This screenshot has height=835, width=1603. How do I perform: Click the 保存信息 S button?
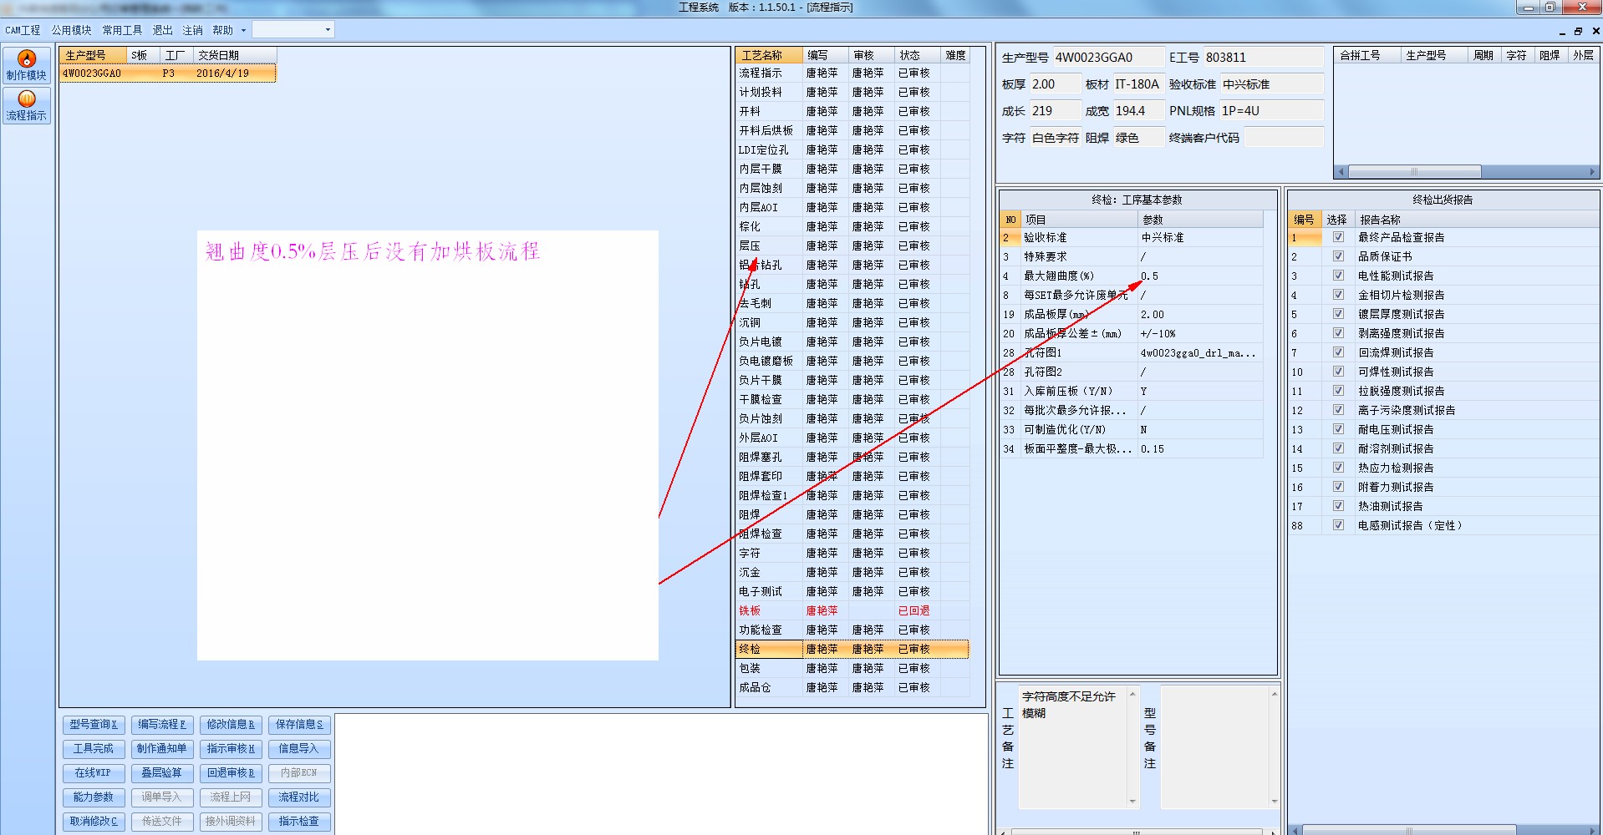(x=299, y=725)
